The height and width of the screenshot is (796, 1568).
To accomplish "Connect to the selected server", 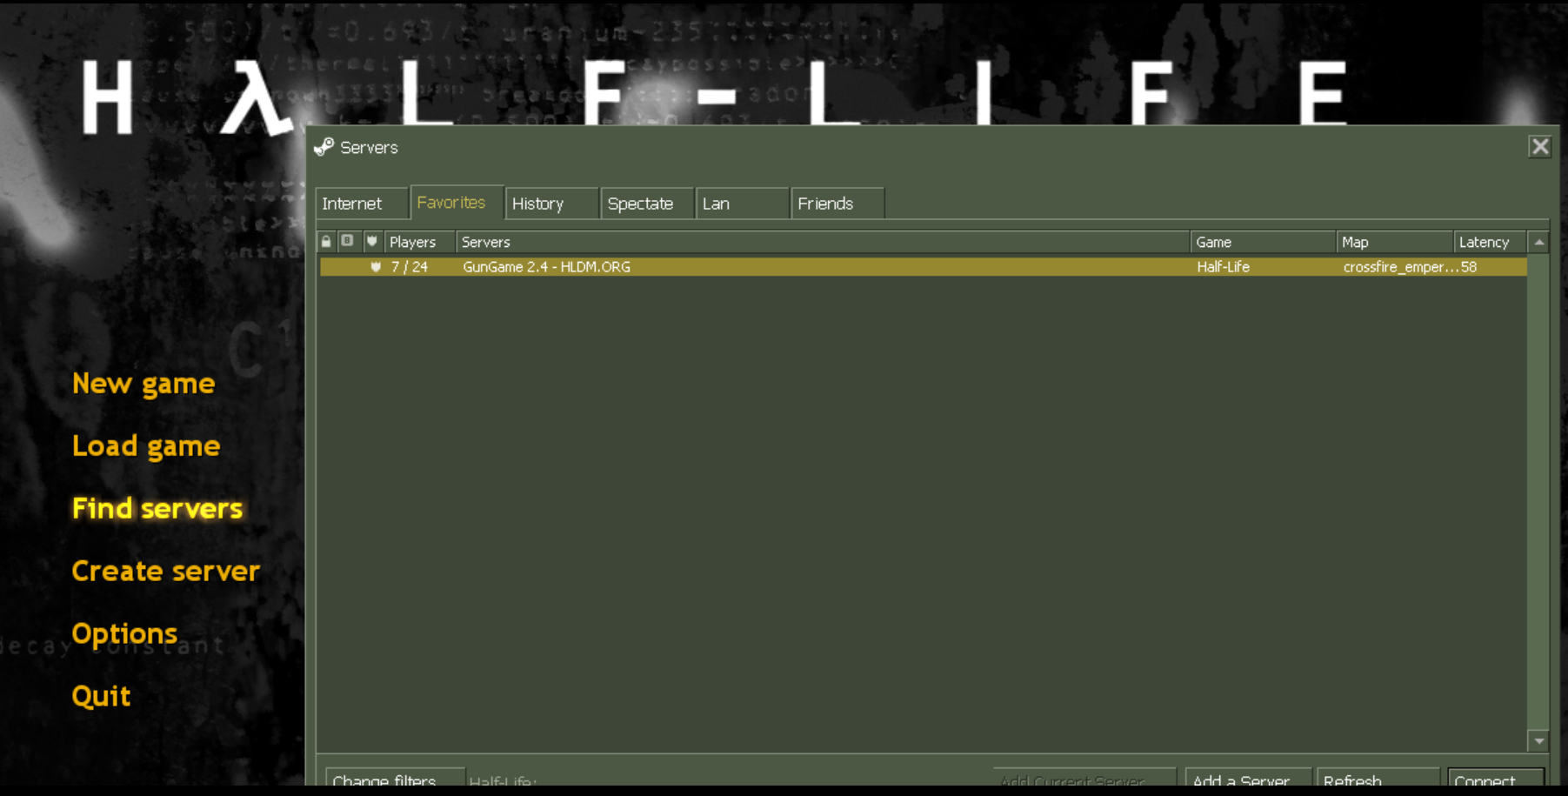I will click(1496, 778).
